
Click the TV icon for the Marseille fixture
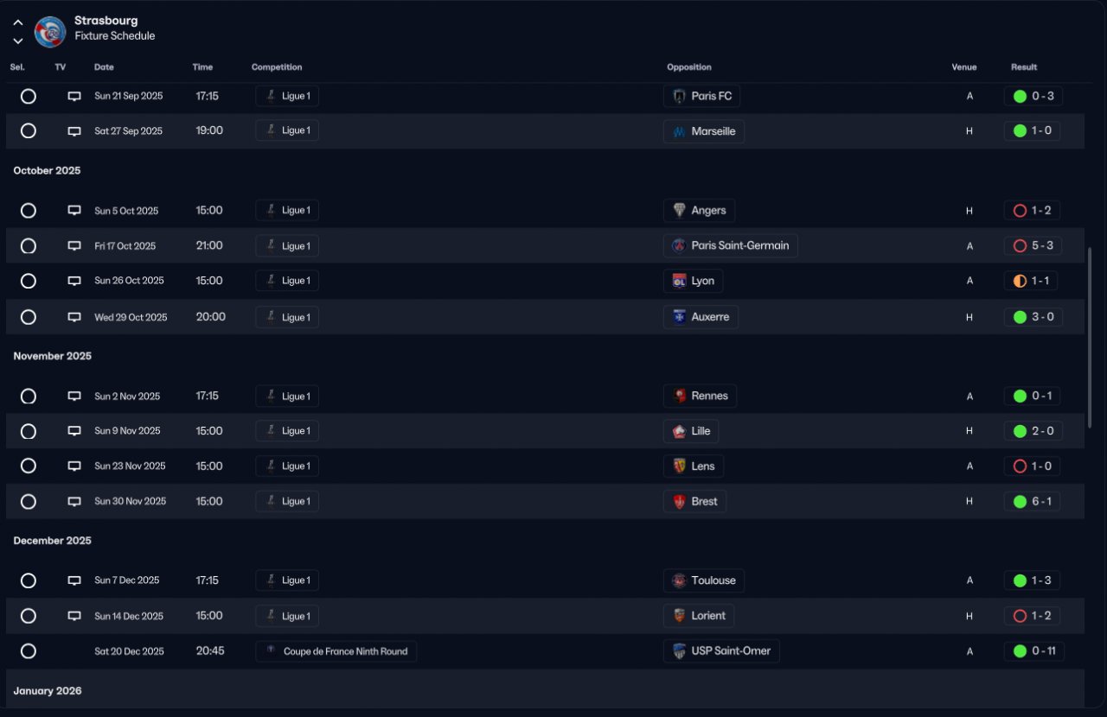[x=74, y=131]
